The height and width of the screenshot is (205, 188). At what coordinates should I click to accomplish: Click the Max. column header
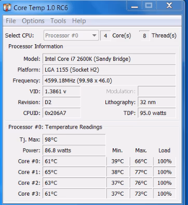pyautogui.click(x=141, y=150)
